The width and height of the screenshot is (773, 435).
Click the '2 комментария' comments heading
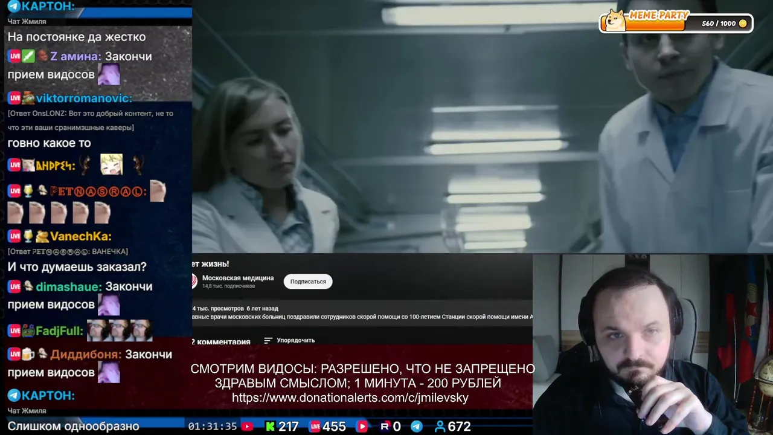[x=221, y=341]
